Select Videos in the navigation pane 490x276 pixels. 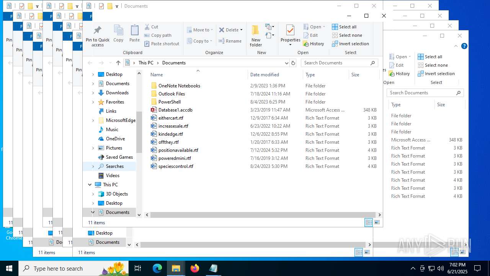click(109, 176)
